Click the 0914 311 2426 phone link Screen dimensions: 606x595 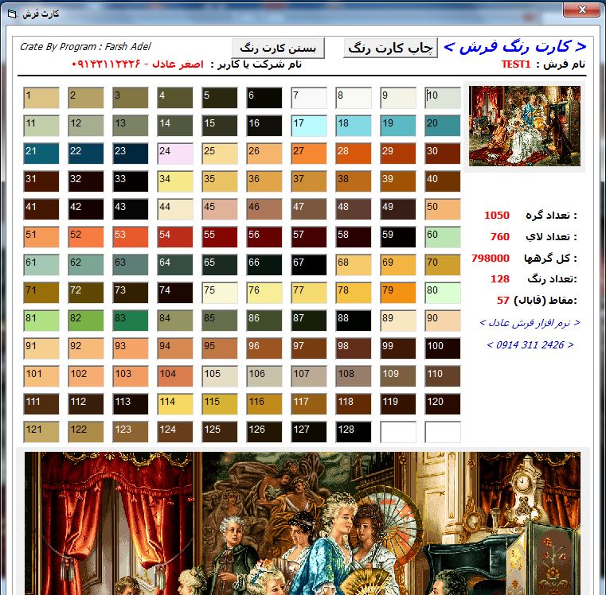tap(530, 345)
